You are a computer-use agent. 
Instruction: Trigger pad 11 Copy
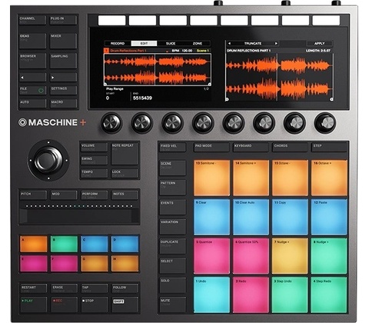click(x=290, y=217)
